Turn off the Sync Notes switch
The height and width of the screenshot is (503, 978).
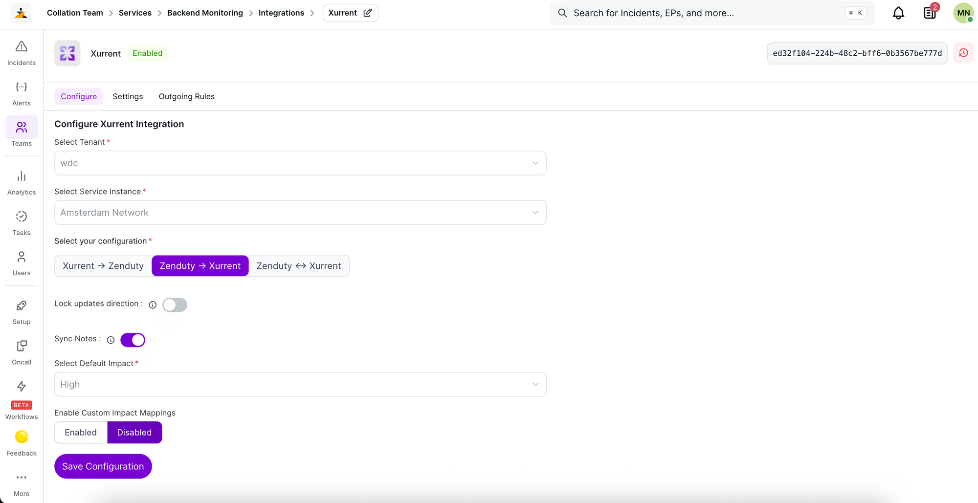point(133,340)
